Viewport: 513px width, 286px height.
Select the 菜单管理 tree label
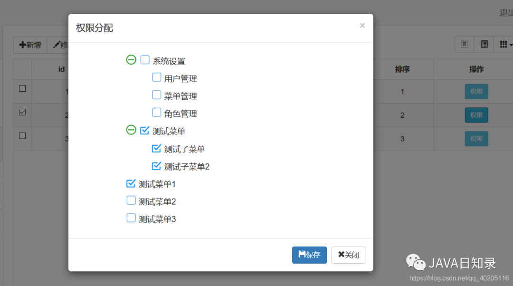click(180, 96)
